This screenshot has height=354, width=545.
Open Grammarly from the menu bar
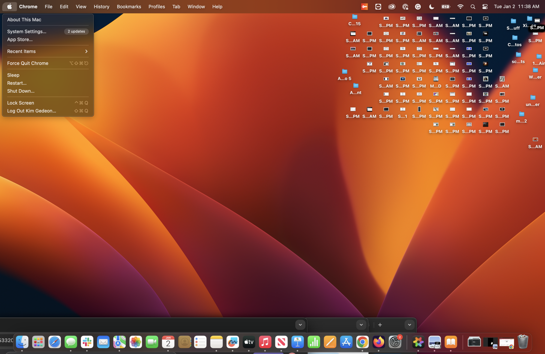[x=418, y=7]
